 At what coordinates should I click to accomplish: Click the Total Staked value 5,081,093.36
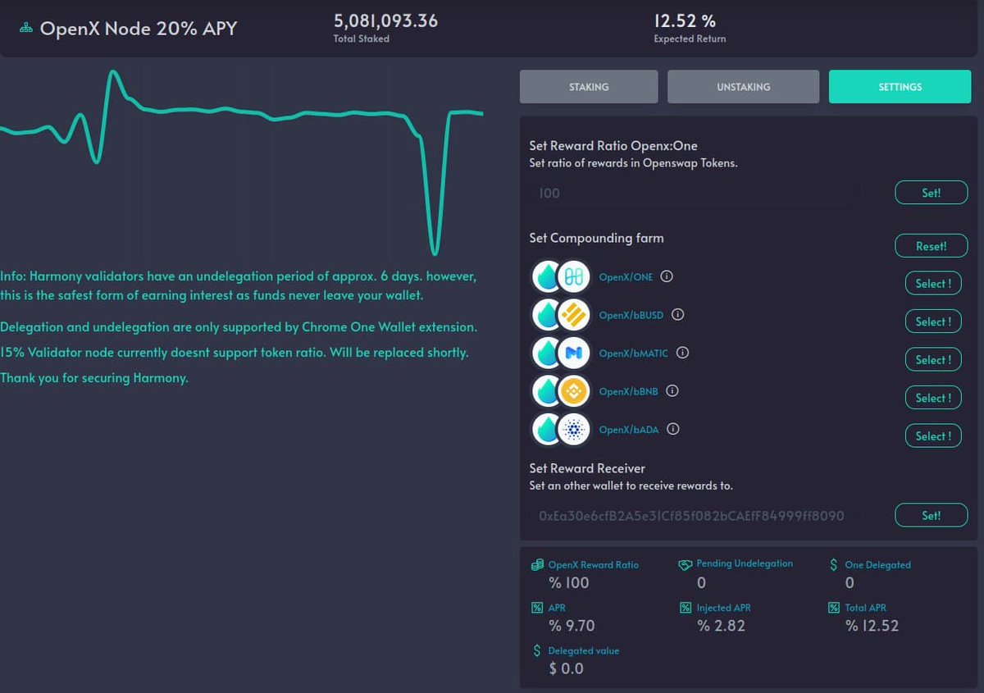tap(385, 21)
